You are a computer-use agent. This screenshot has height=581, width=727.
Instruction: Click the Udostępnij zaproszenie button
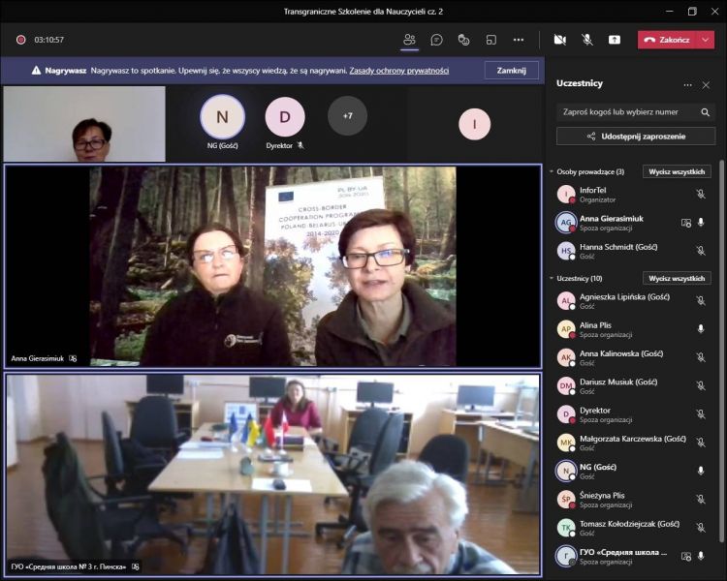tap(636, 137)
